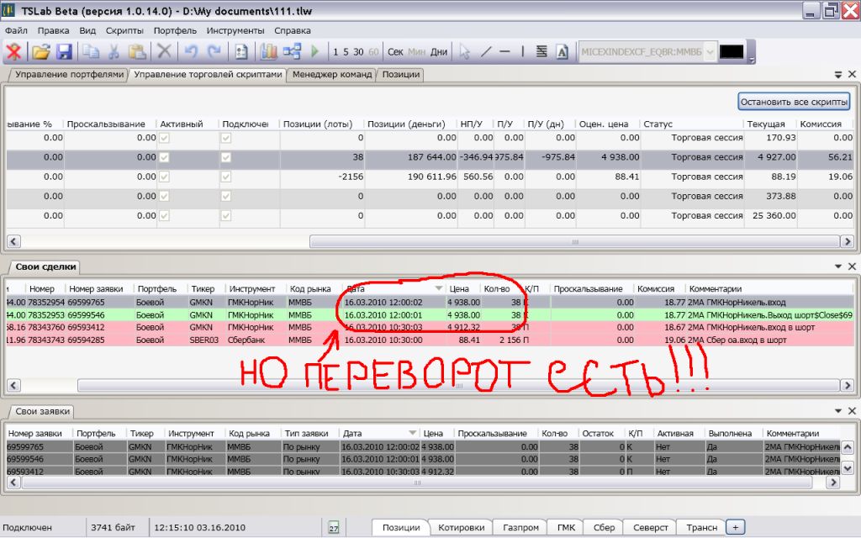Open the script diagram icon in toolbar

tap(292, 52)
